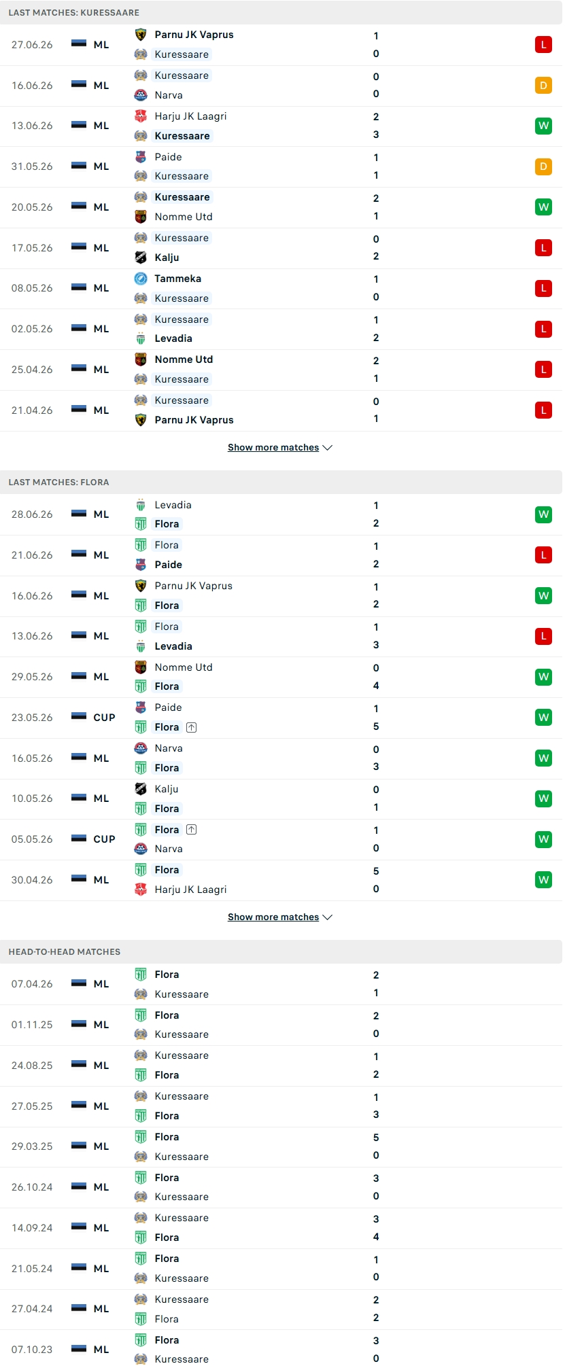The image size is (565, 1368).
Task: Open the Nomme Utd team link on 20.05.26
Action: [x=184, y=217]
